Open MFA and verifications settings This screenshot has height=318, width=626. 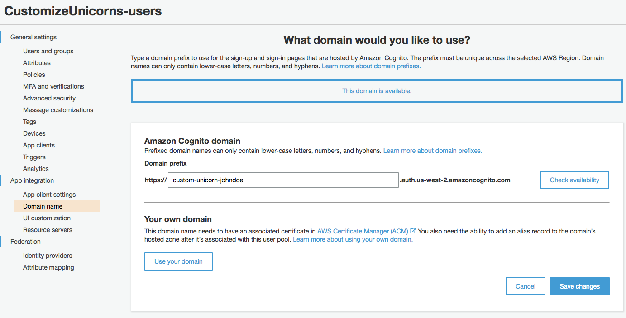tap(53, 86)
